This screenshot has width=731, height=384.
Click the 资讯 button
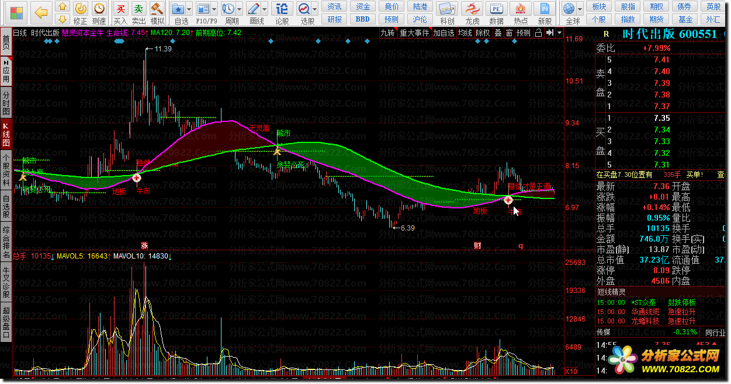tap(335, 7)
